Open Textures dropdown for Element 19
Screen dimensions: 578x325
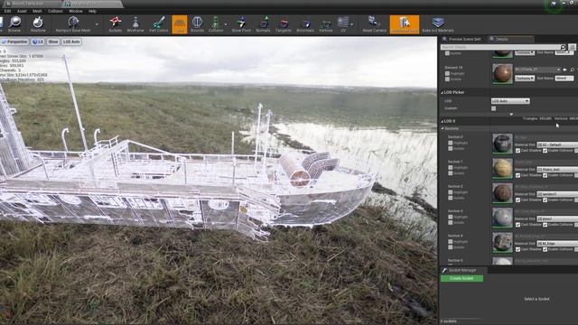pyautogui.click(x=525, y=79)
